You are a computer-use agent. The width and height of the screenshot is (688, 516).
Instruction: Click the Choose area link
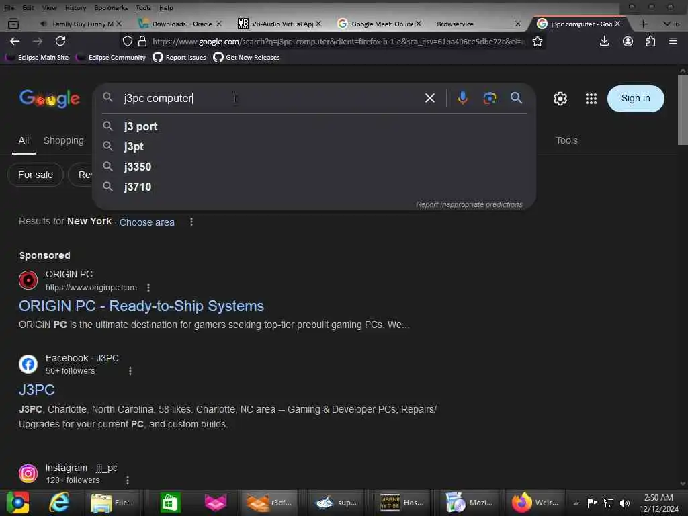(147, 222)
